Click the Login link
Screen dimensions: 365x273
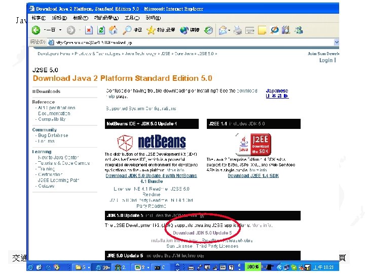(x=325, y=60)
